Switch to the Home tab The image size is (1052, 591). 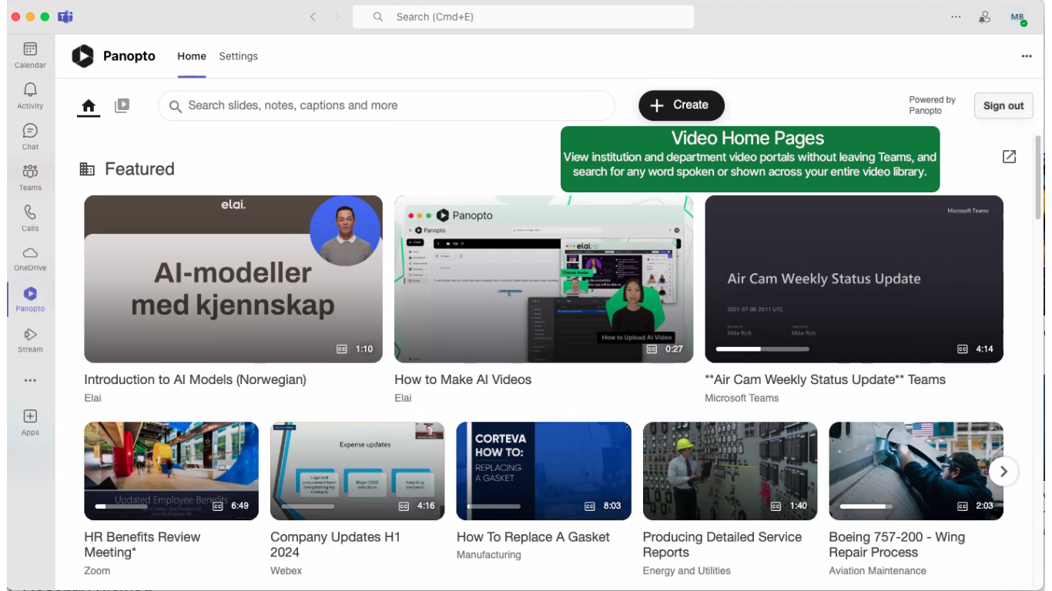192,56
